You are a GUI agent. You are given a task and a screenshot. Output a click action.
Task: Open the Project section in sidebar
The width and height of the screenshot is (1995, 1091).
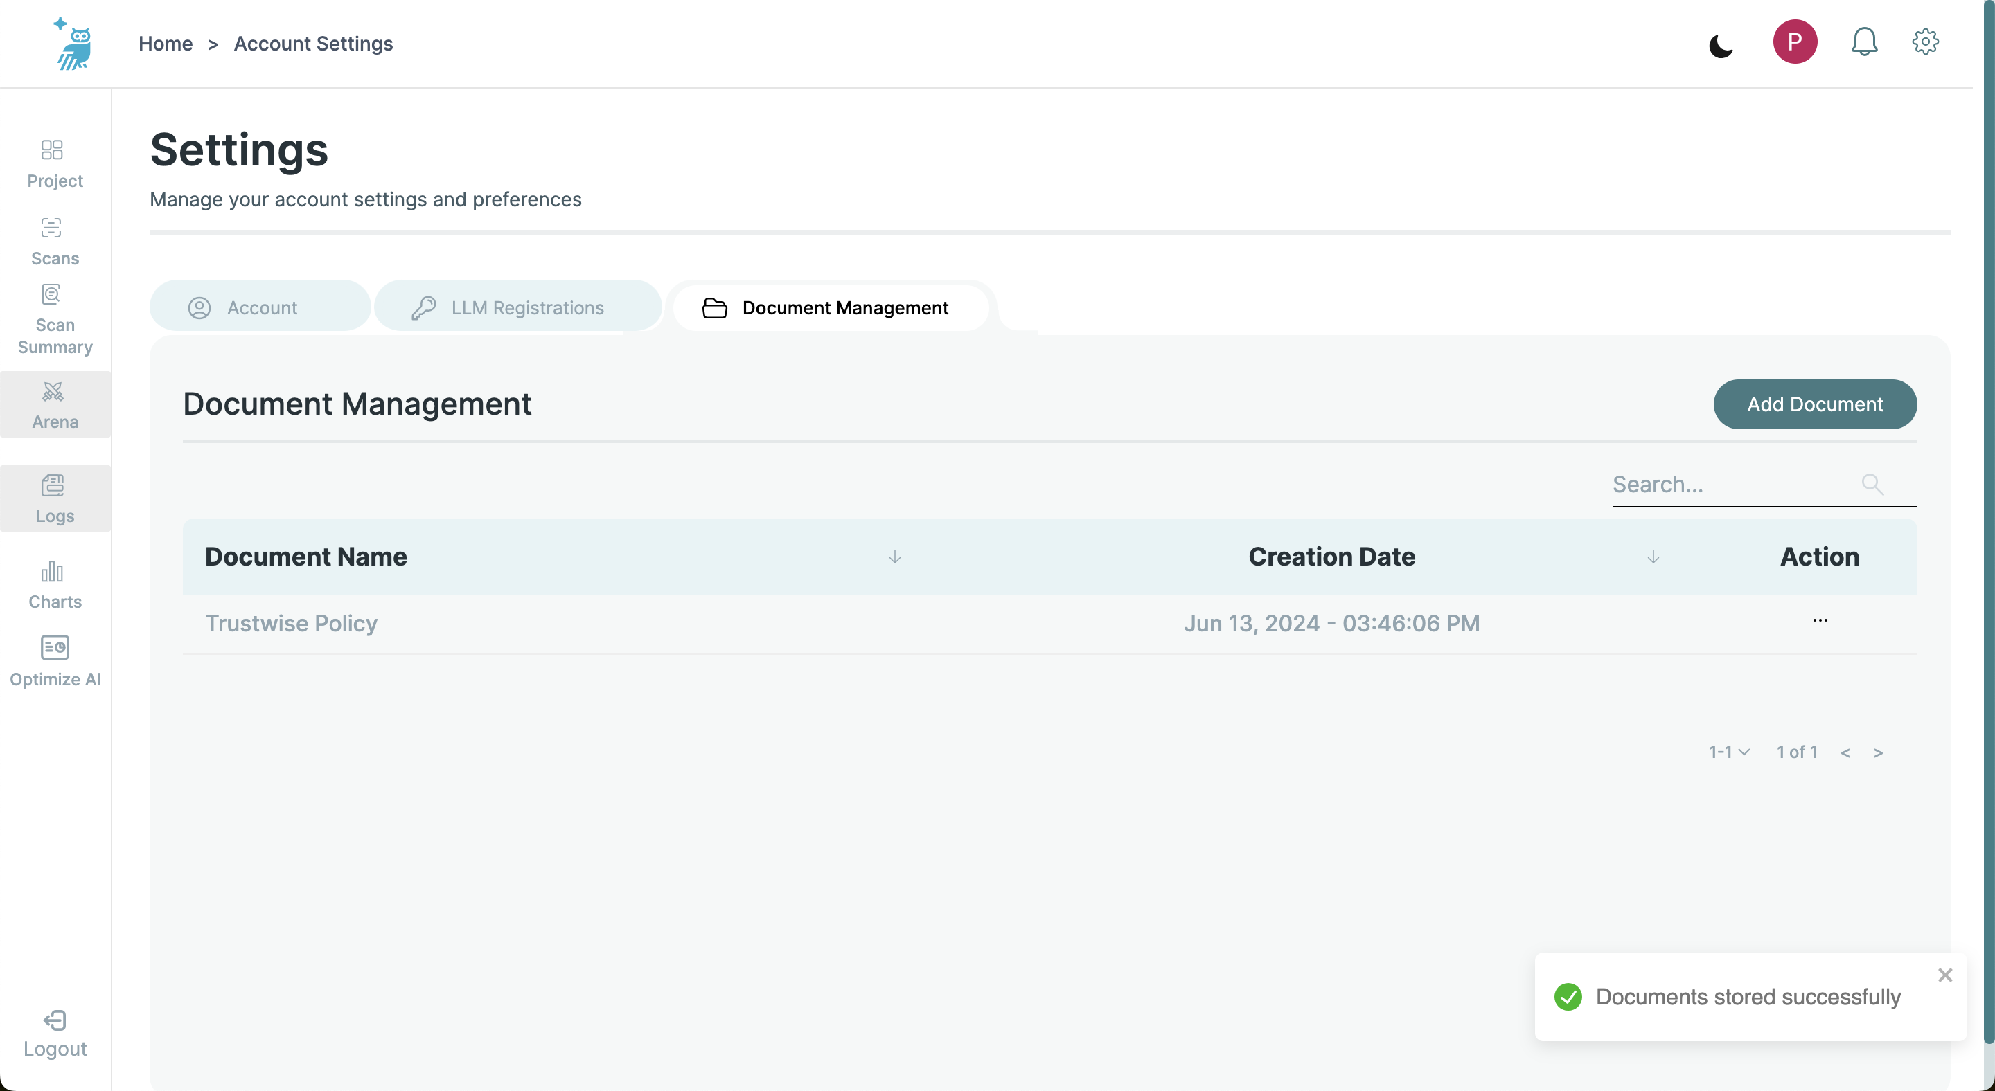coord(54,163)
